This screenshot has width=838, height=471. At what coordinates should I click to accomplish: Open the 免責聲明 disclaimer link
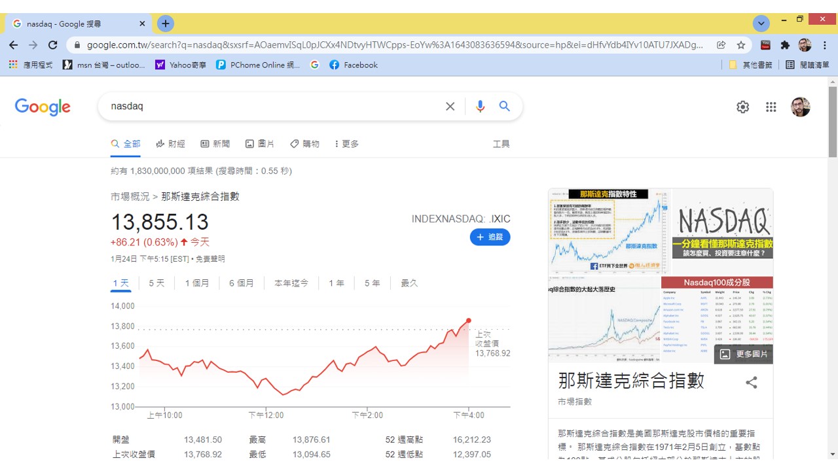(209, 259)
